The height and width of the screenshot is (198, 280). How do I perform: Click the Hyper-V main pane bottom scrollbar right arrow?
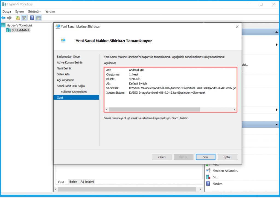pyautogui.click(x=200, y=189)
